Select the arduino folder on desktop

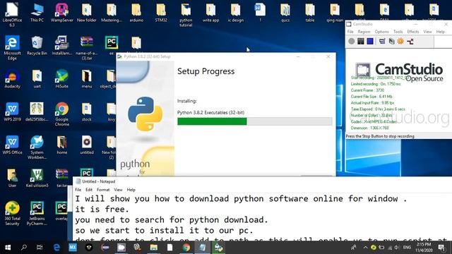136,13
